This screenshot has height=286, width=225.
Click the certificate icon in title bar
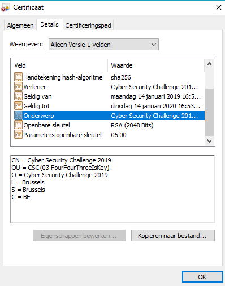[x=5, y=7]
